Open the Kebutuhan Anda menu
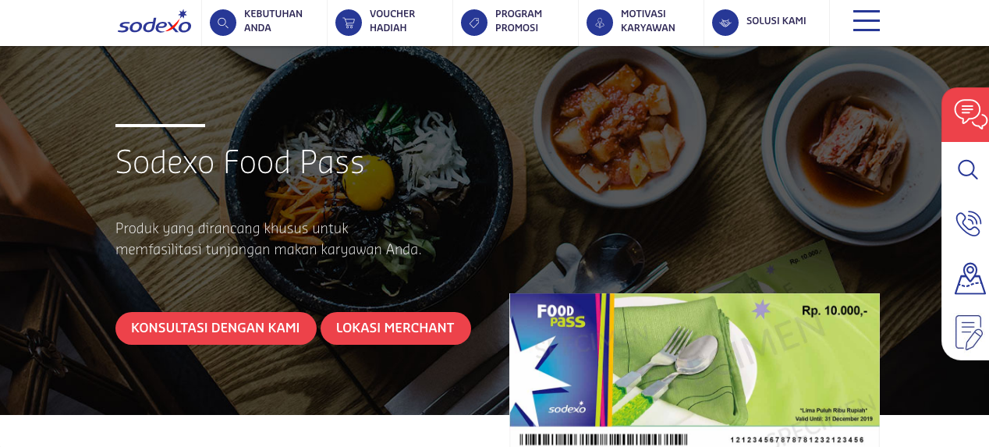The image size is (989, 447). click(273, 21)
